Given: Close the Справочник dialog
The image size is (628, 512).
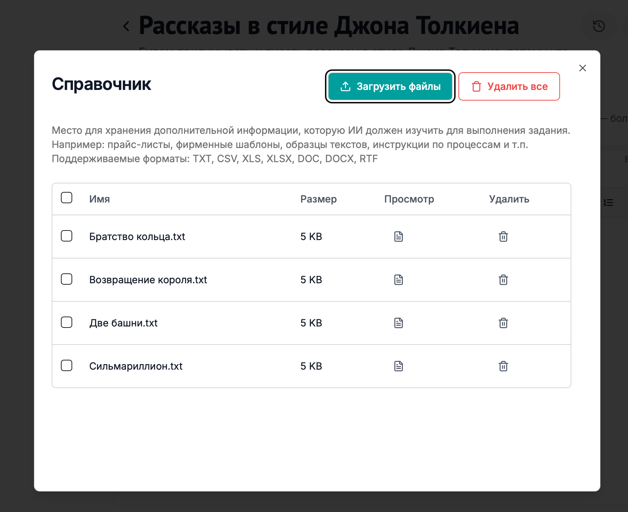Looking at the screenshot, I should 582,68.
